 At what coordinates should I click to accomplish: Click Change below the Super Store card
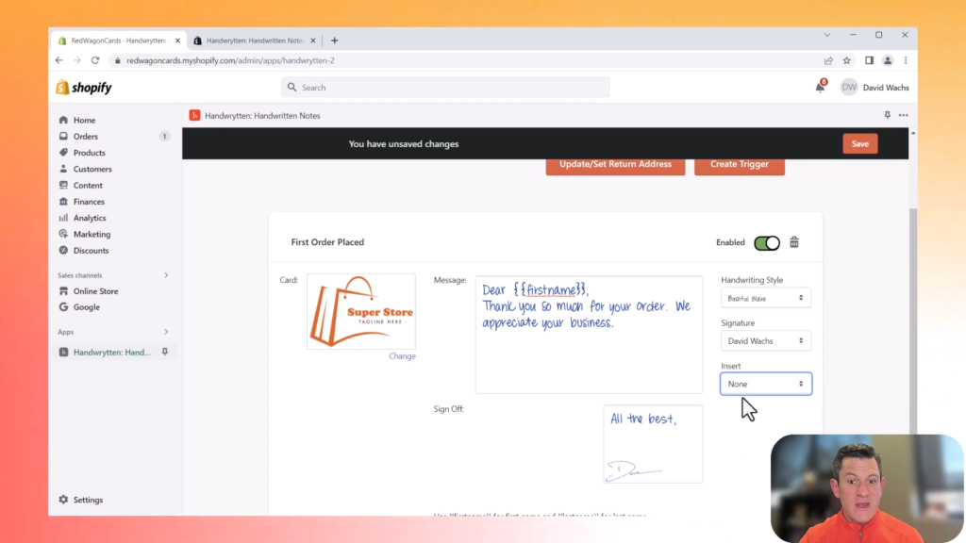402,355
